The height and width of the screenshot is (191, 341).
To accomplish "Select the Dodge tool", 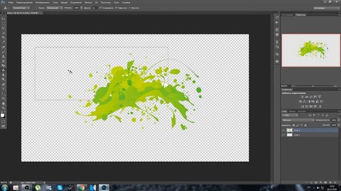I will tap(3, 80).
